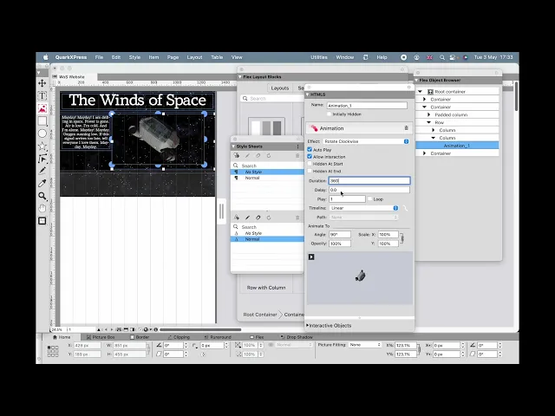Expand the Padded column node
The image size is (555, 416).
tap(429, 114)
